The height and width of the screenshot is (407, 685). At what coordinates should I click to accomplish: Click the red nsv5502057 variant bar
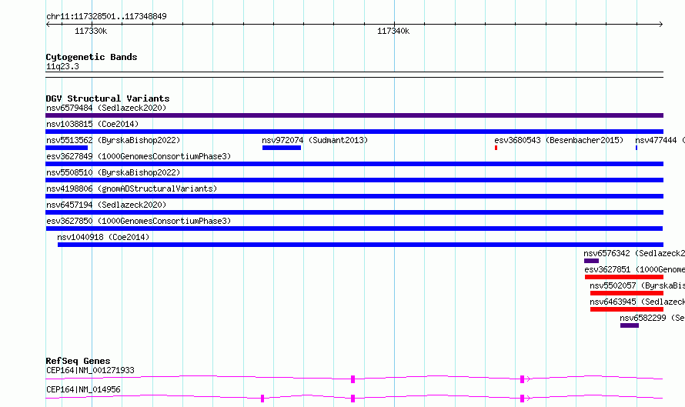pos(627,293)
